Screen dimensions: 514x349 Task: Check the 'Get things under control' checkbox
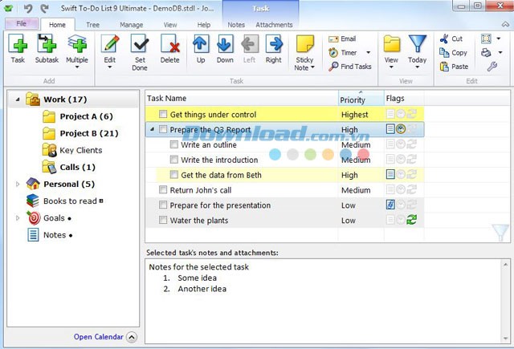click(x=164, y=115)
